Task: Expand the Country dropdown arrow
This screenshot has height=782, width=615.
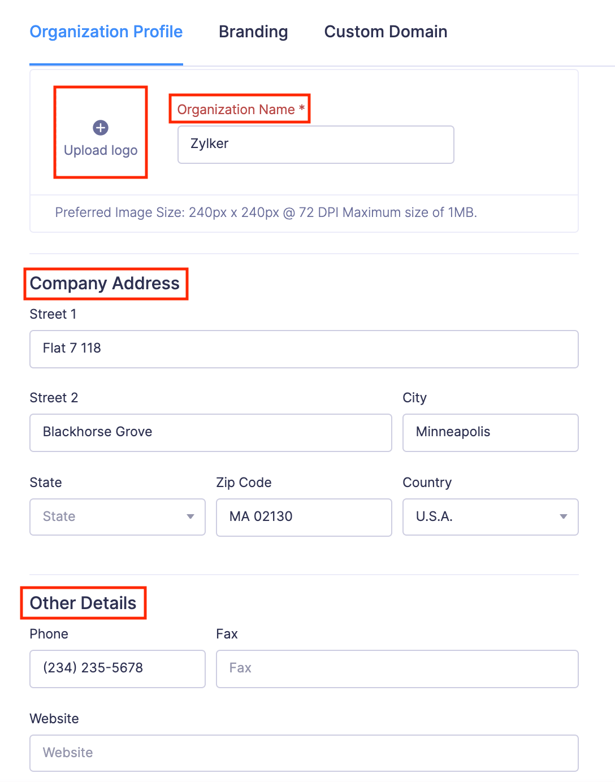Action: pyautogui.click(x=564, y=516)
